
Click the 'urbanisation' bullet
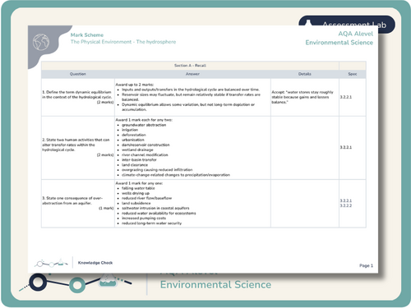point(133,140)
